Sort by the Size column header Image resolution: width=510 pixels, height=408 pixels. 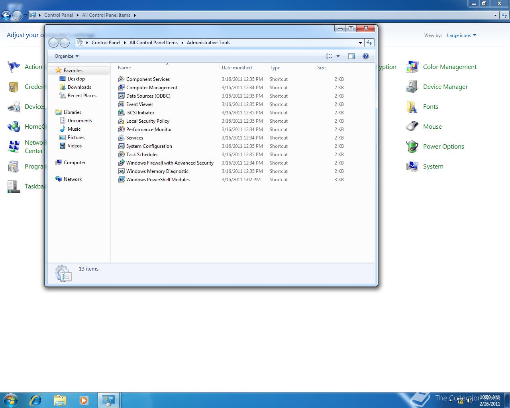click(330, 68)
